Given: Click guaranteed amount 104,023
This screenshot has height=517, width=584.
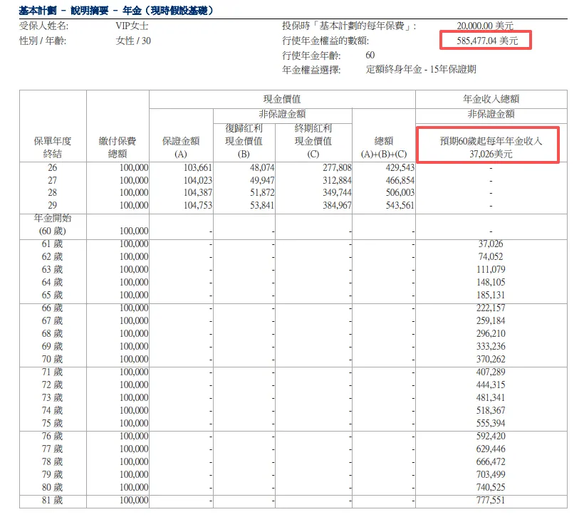Looking at the screenshot, I should click(198, 181).
